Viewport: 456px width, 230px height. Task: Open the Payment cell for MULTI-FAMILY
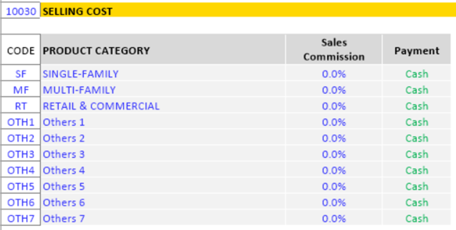click(x=416, y=90)
